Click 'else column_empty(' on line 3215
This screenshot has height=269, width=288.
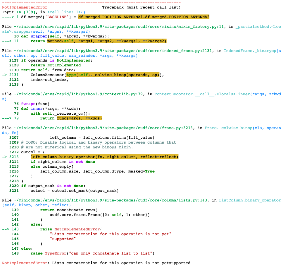[x=52, y=167]
